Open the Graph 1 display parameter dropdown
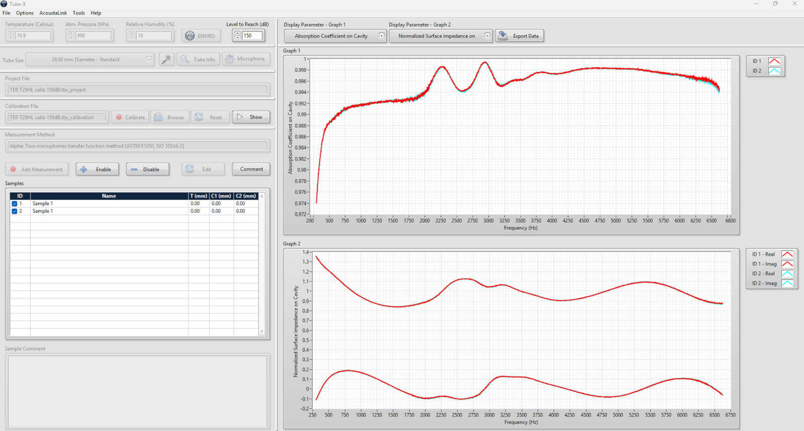The image size is (804, 431). 335,36
